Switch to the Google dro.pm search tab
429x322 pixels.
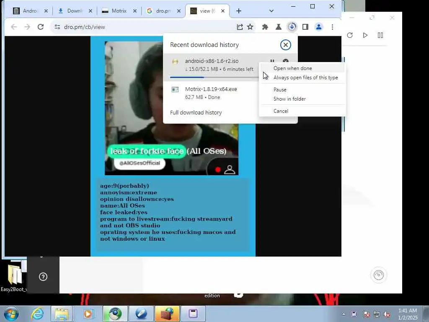pyautogui.click(x=163, y=10)
